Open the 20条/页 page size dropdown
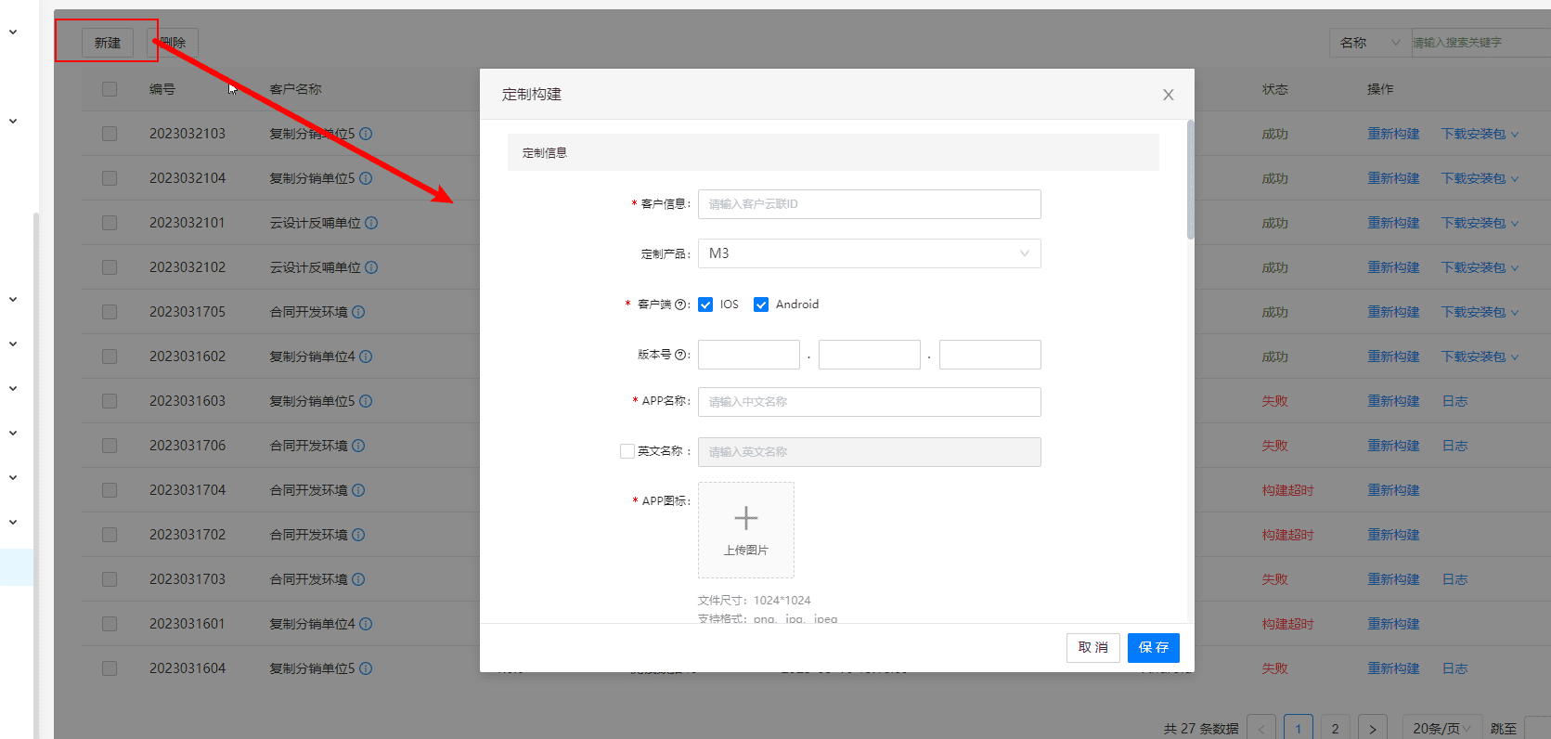1551x739 pixels. pos(1441,729)
